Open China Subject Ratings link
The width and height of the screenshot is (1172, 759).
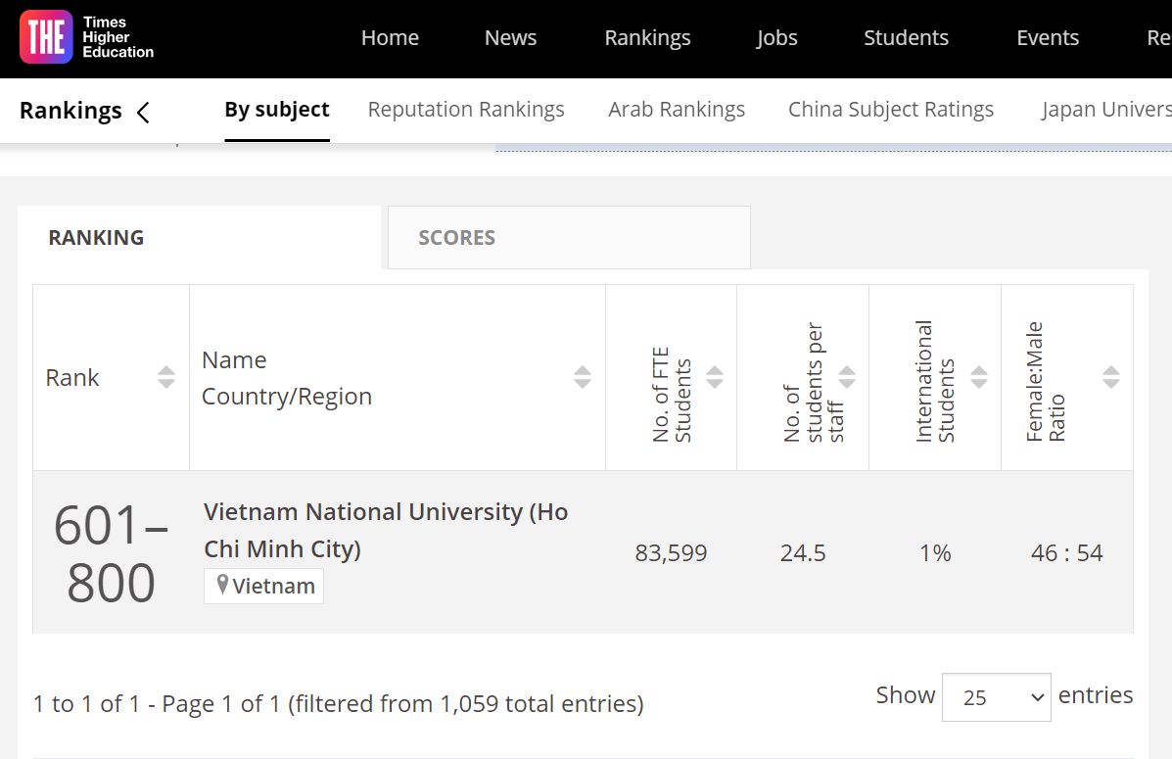pyautogui.click(x=891, y=110)
